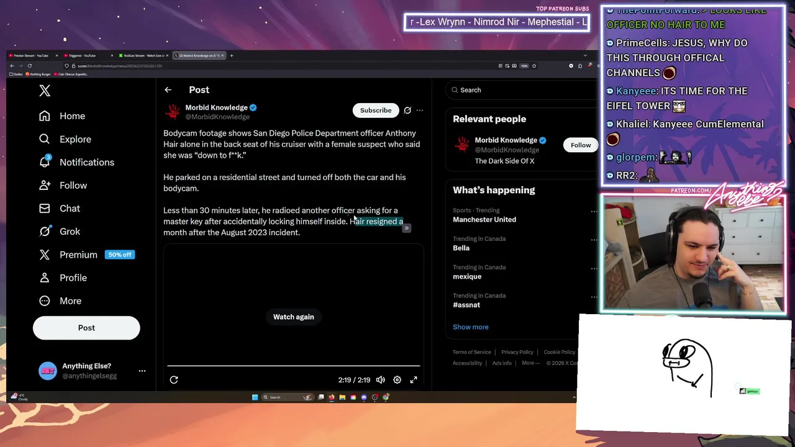Reload the page in browser toolbar

coord(30,66)
